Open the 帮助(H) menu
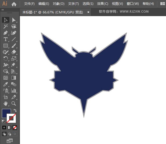 [148, 4]
